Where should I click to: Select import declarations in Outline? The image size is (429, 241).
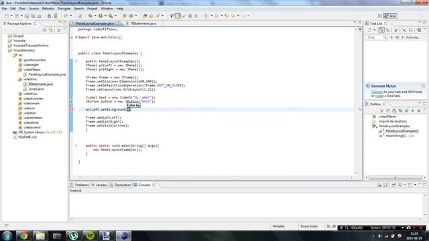tap(393, 121)
